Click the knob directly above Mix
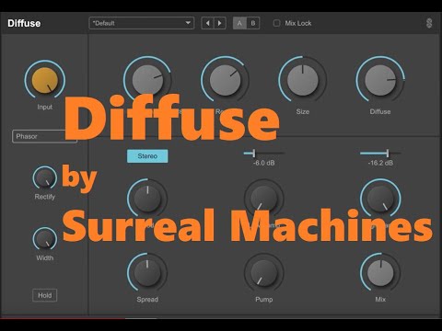Screen dimensions: 442x331 pyautogui.click(x=380, y=199)
